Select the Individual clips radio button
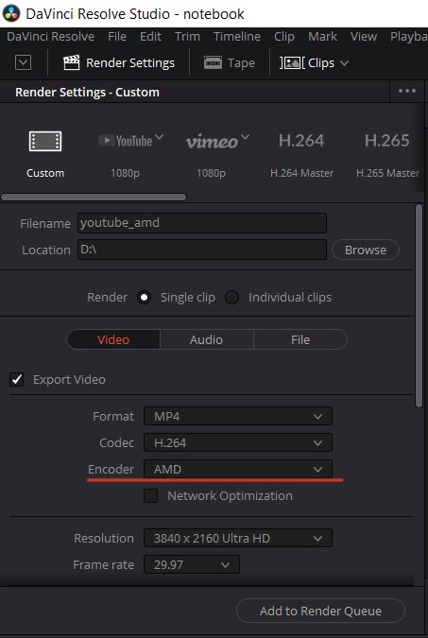Viewport: 428px width, 638px height. 231,298
